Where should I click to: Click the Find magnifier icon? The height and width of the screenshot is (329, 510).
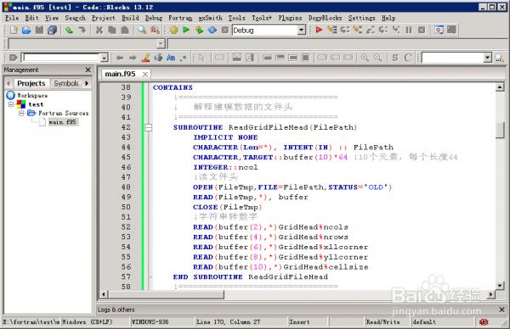click(x=142, y=31)
